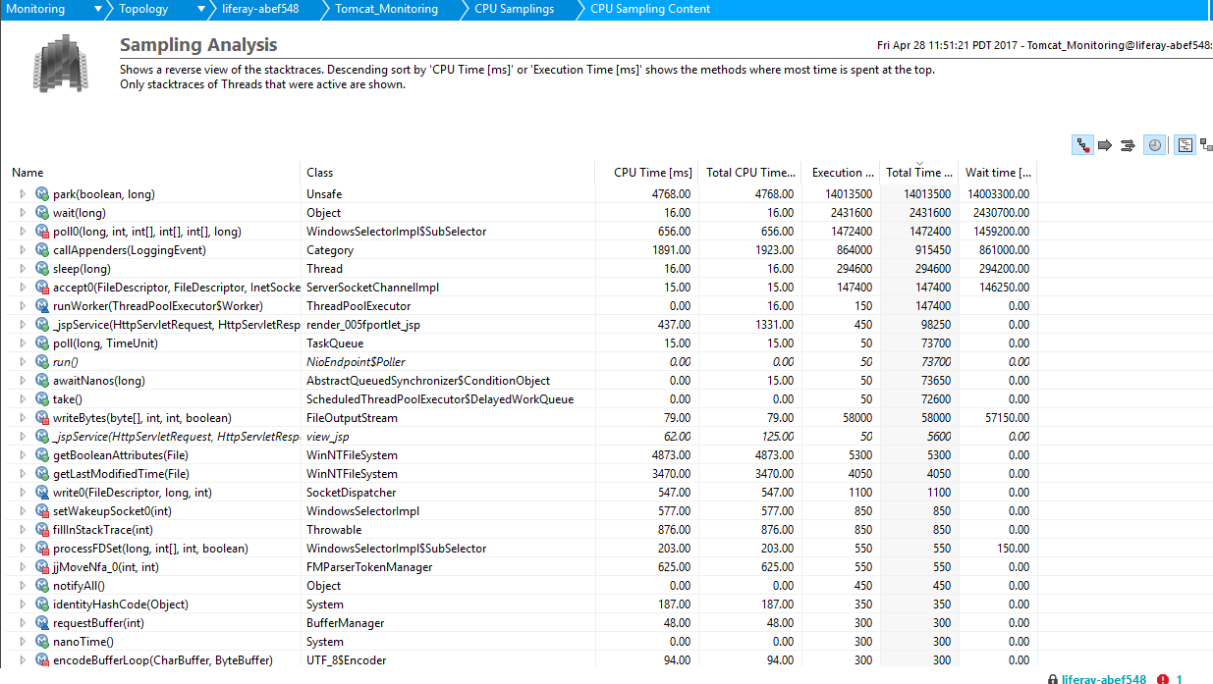Click method icon of writeBytes row
This screenshot has height=684, width=1213.
[x=42, y=418]
